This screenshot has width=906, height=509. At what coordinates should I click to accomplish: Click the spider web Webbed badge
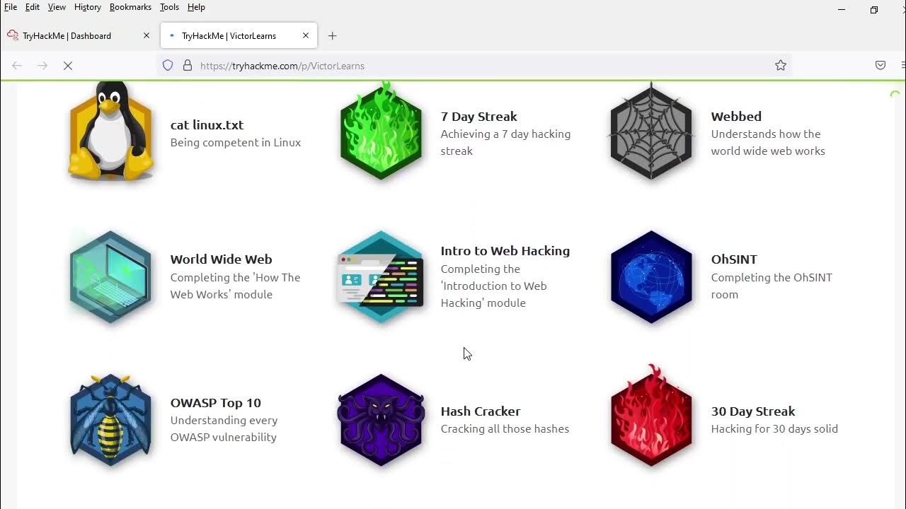click(651, 131)
